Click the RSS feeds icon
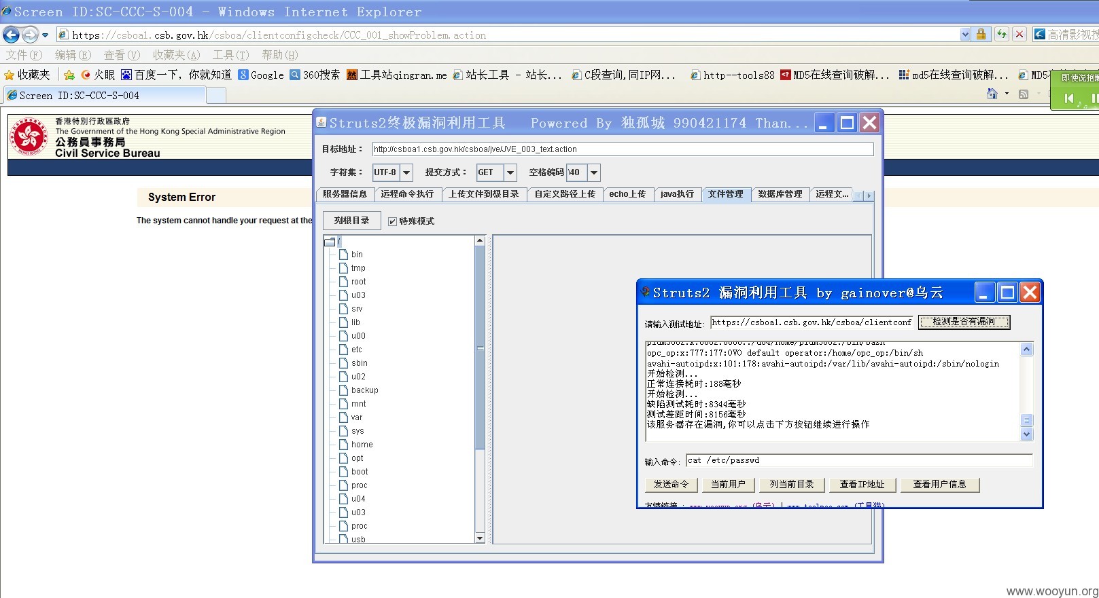 click(x=1024, y=94)
